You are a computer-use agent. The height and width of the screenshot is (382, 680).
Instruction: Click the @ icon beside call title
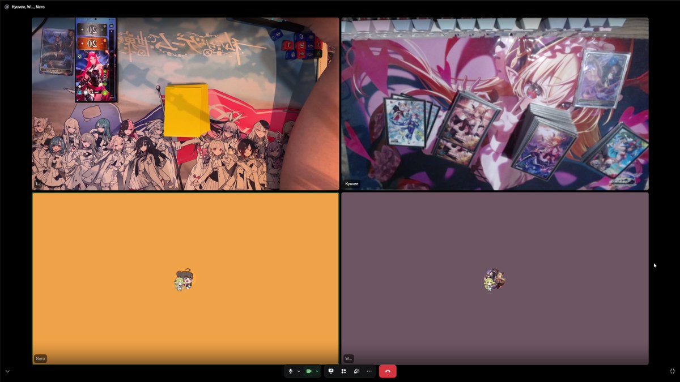click(6, 7)
